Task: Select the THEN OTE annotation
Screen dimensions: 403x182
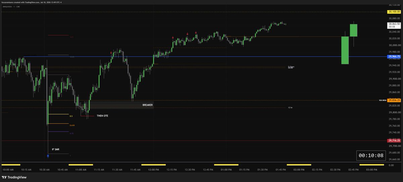Action: (102, 116)
